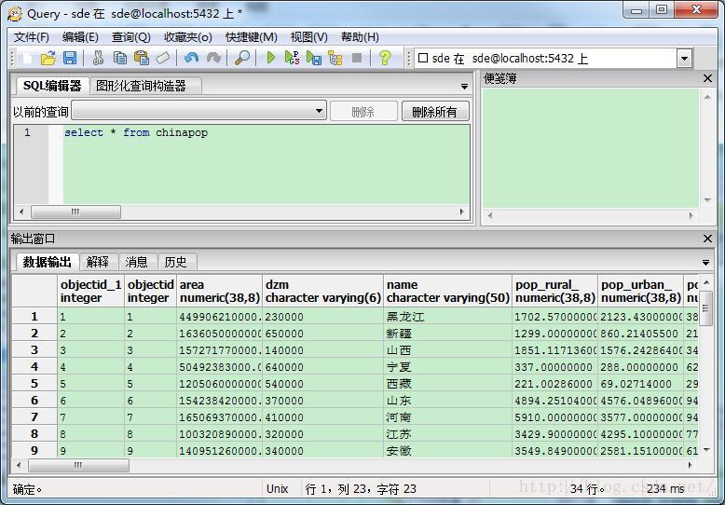Save the query with the floppy icon
This screenshot has width=725, height=505.
(x=70, y=59)
